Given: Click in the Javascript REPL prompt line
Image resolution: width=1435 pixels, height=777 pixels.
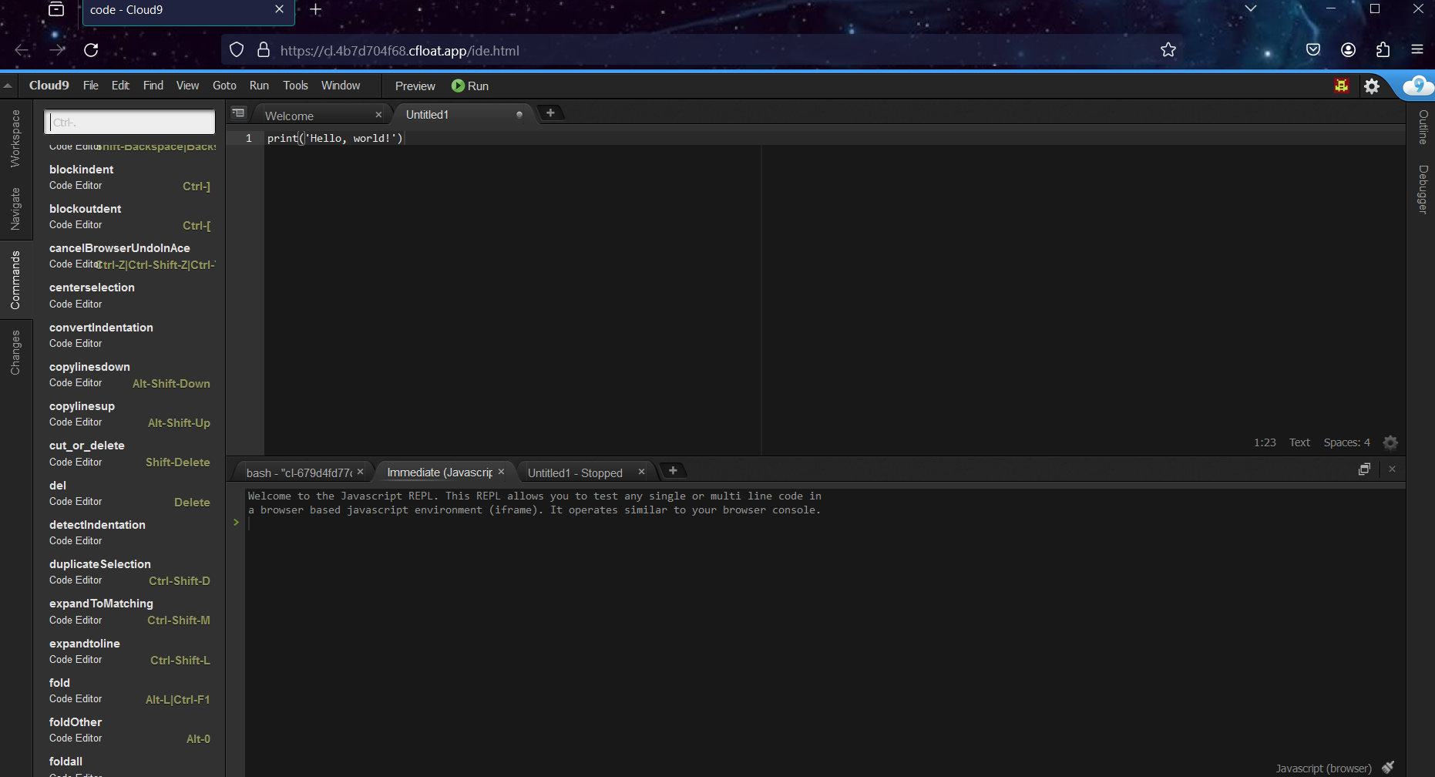Looking at the screenshot, I should tap(825, 523).
